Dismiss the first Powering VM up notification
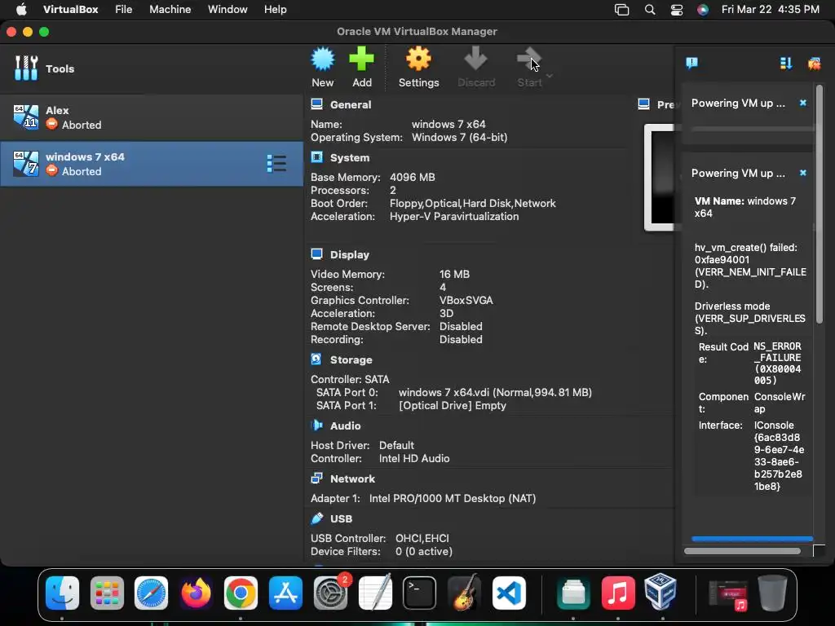Screen dimensions: 835x626 tap(802, 103)
